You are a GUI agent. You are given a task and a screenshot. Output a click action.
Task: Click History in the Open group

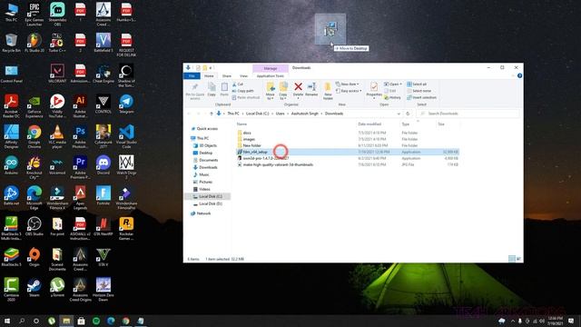pyautogui.click(x=392, y=97)
